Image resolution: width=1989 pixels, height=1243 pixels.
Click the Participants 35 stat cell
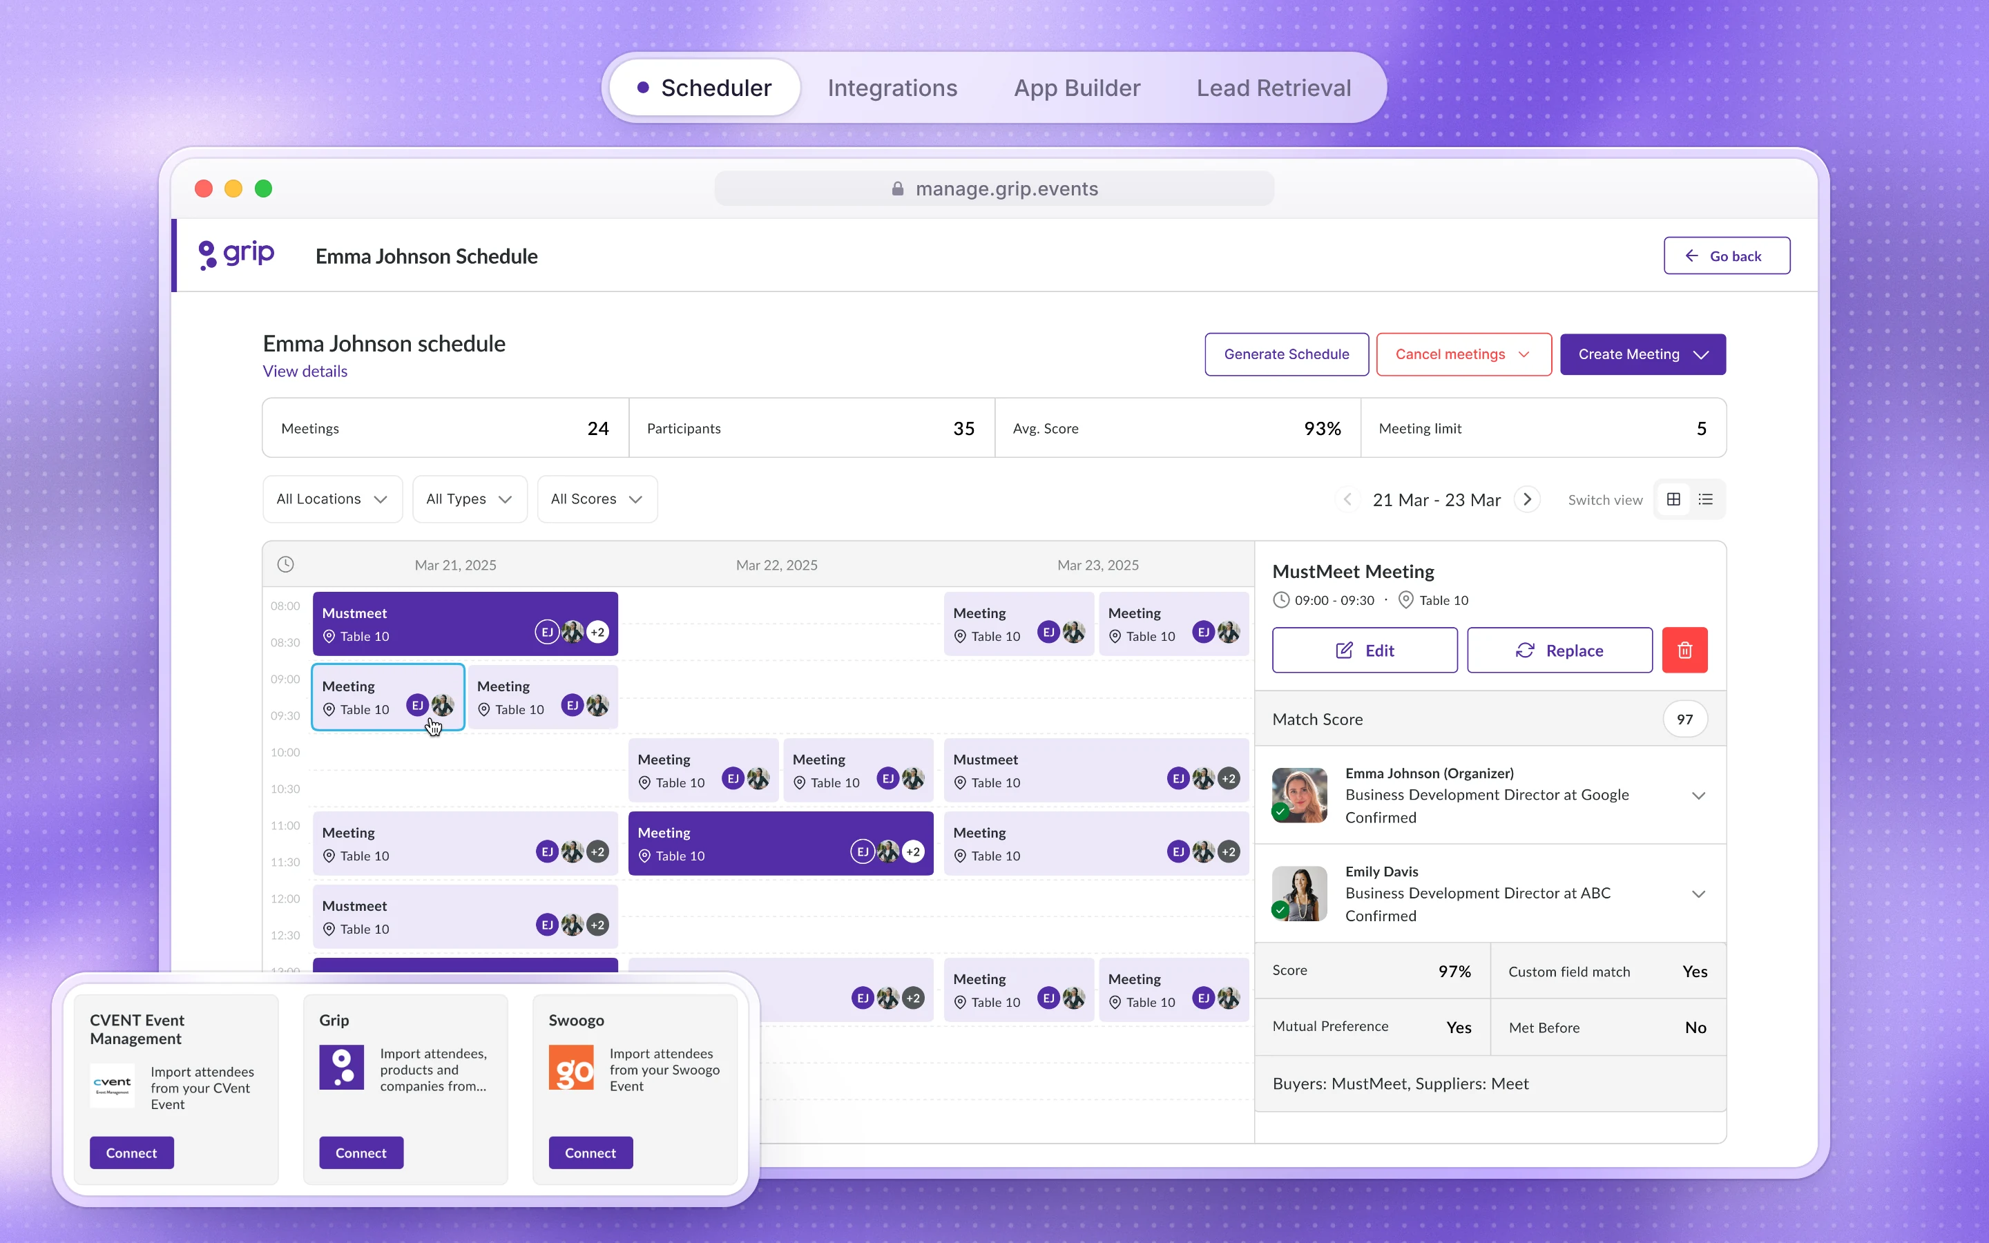[811, 428]
